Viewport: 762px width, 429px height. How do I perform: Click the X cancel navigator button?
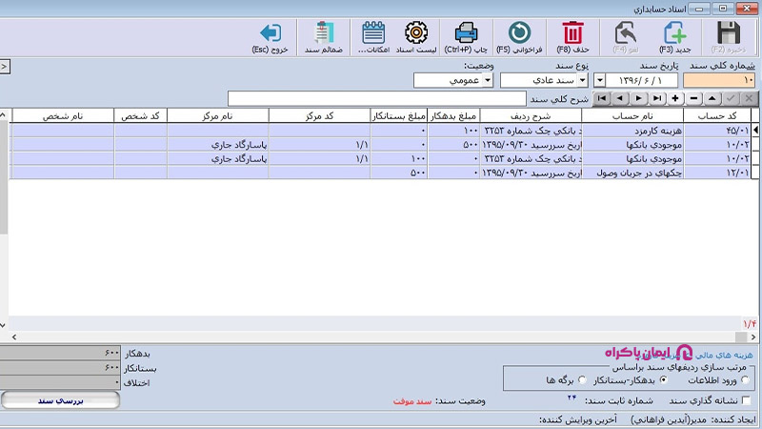(750, 98)
